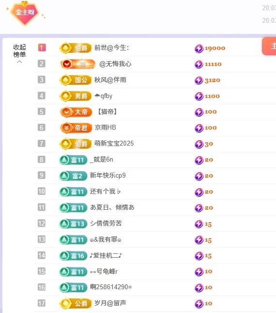Image resolution: width=276 pixels, height=313 pixels.
Task: Click the 富13 badge of シ倩倩劳苦
Action: coord(73,224)
